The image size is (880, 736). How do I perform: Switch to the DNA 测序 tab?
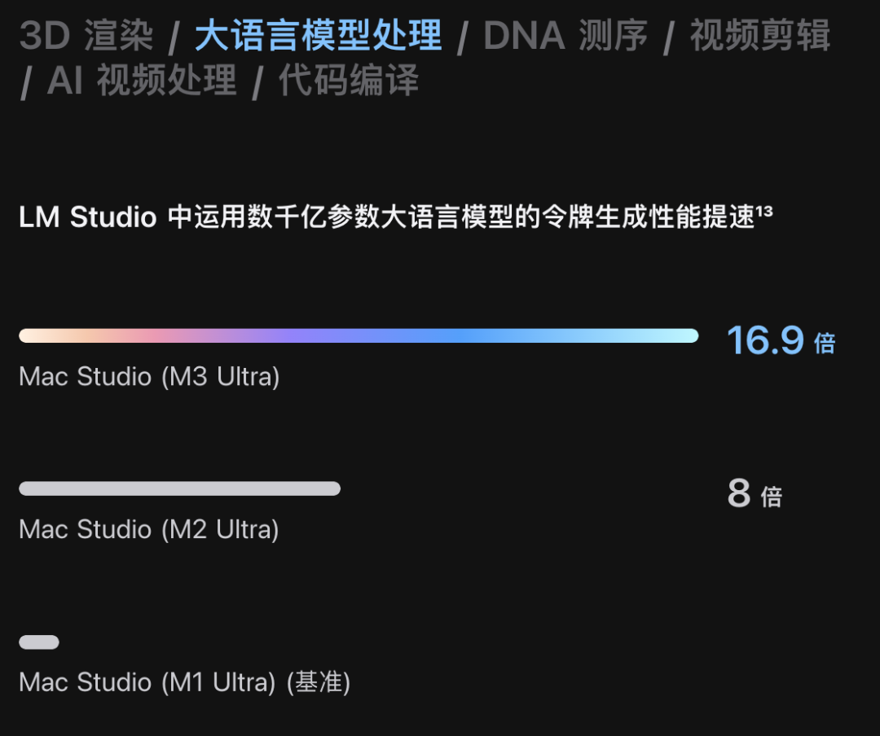point(565,35)
